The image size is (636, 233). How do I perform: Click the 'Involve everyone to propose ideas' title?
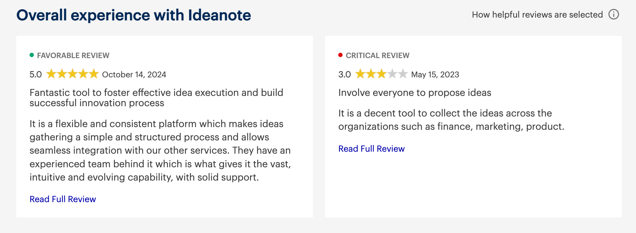point(415,93)
